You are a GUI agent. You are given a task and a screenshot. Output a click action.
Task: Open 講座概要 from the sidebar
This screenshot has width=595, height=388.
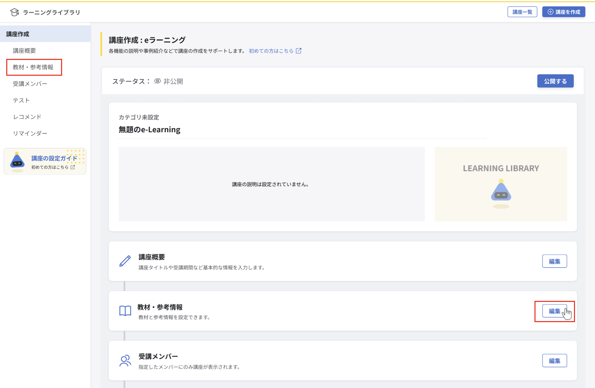[24, 50]
